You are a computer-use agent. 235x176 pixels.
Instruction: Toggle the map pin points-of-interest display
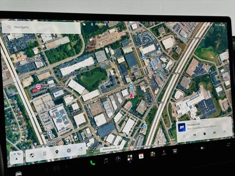(x=57, y=152)
